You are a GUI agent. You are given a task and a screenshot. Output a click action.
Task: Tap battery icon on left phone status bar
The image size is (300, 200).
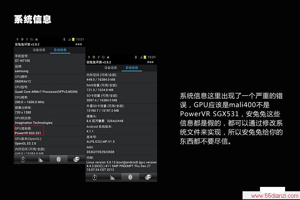point(73,39)
